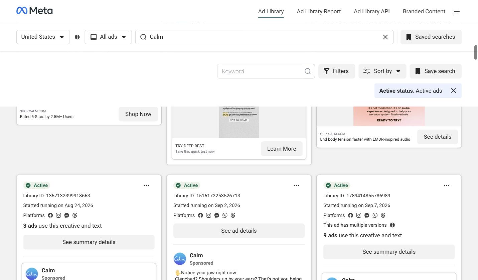This screenshot has width=478, height=280.
Task: Click the Save search button
Action: 435,71
